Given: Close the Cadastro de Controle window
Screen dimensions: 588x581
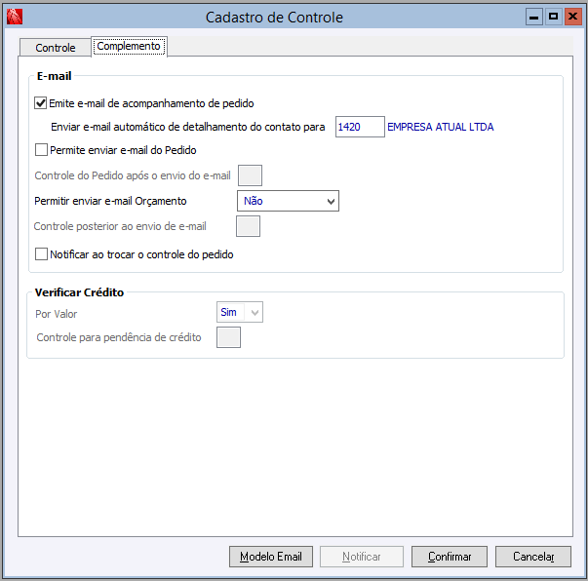Looking at the screenshot, I should click(x=571, y=17).
